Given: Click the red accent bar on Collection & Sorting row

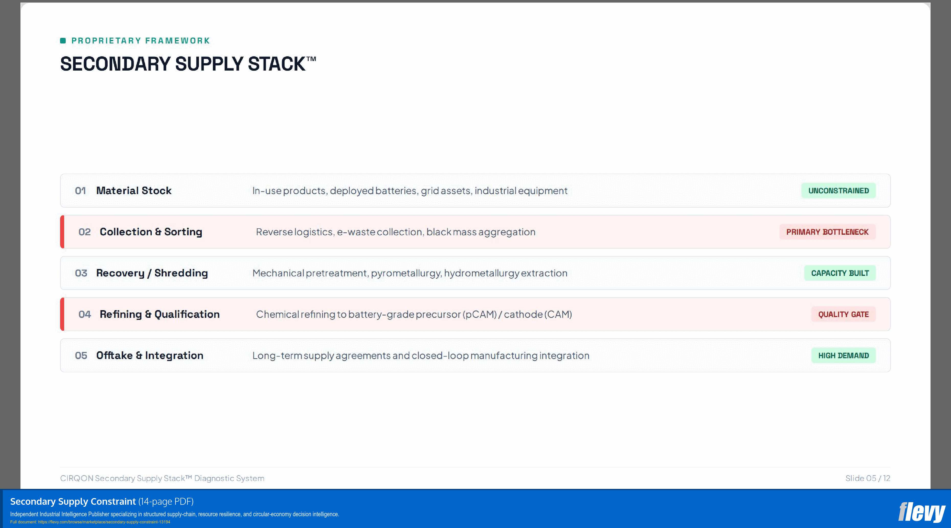Looking at the screenshot, I should 62,232.
